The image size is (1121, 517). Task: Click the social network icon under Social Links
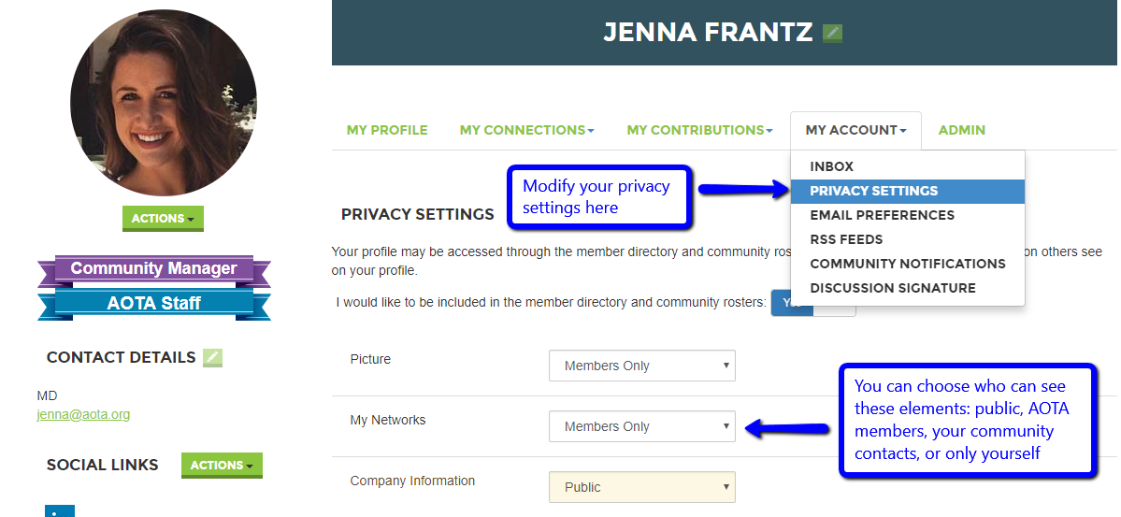59,510
